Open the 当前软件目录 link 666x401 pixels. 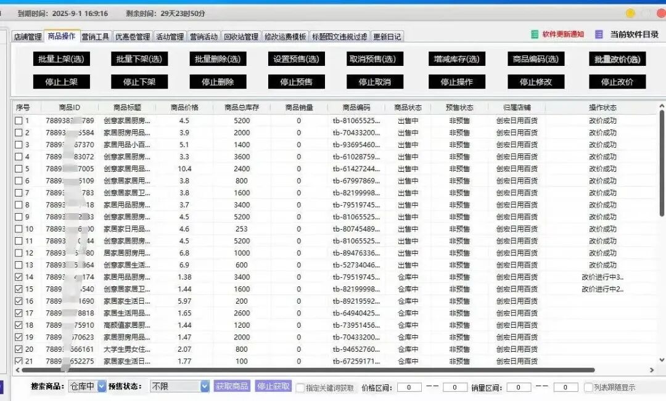pyautogui.click(x=634, y=34)
